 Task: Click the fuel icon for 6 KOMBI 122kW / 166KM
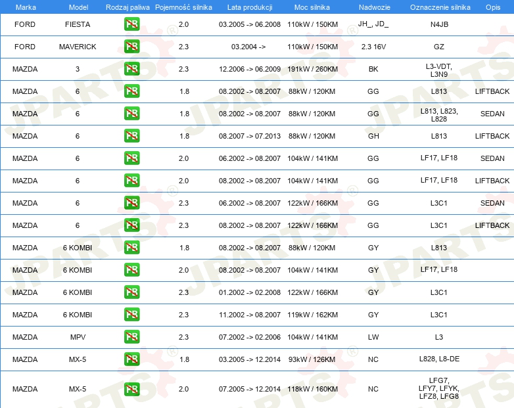(131, 292)
